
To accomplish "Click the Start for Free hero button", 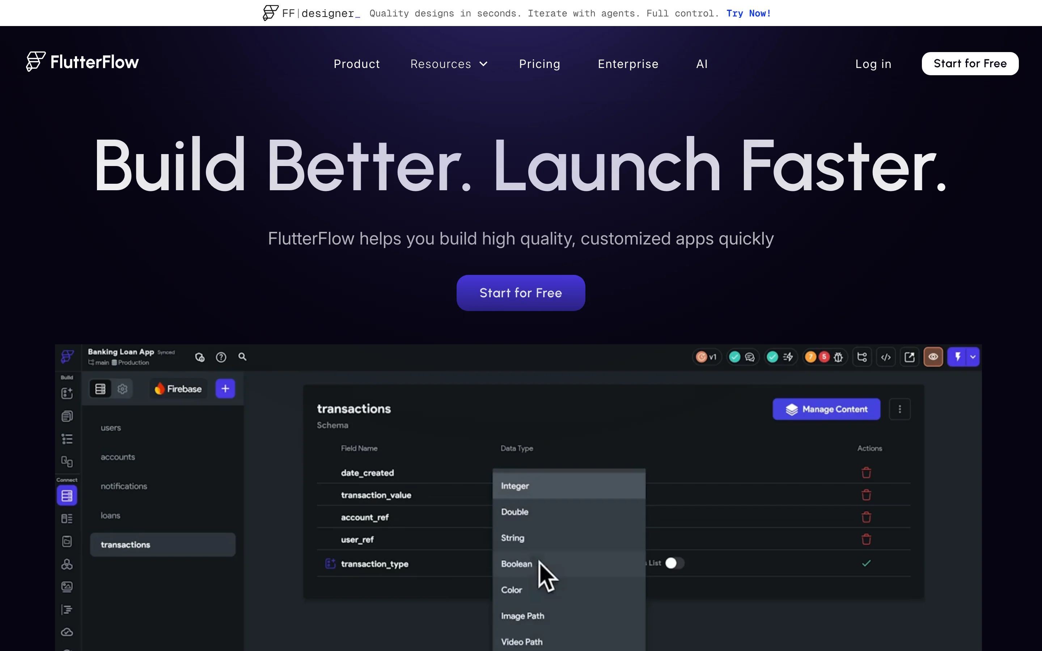I will point(521,293).
